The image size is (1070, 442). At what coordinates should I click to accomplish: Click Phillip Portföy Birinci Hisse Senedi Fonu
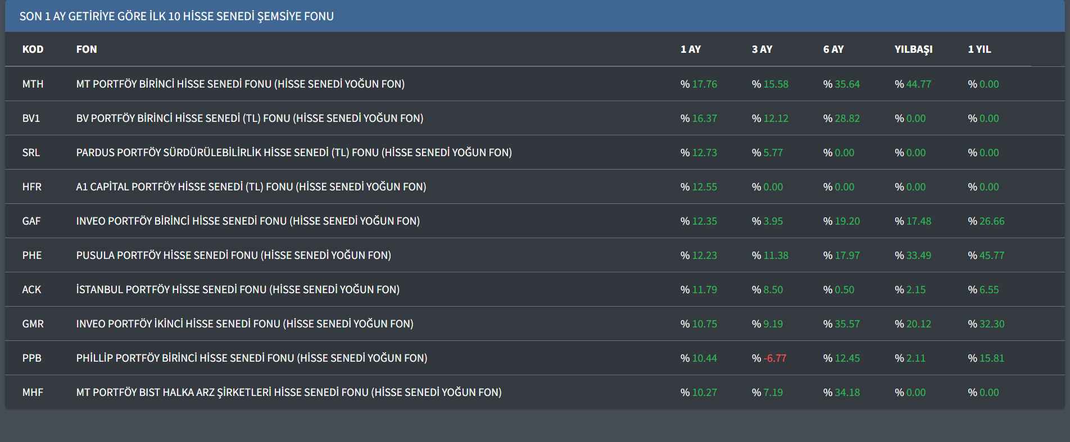coord(251,358)
